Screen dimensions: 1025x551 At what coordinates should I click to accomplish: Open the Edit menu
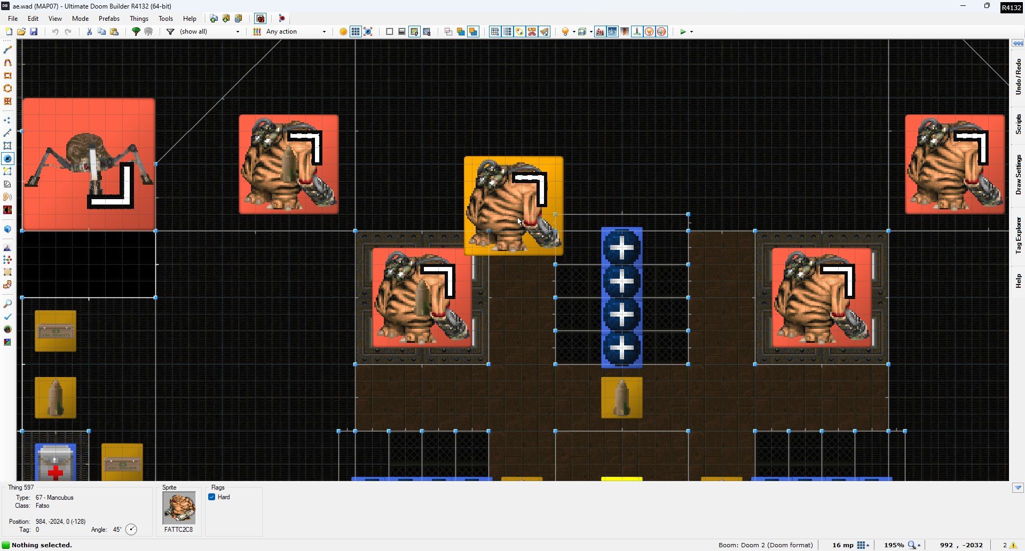[x=33, y=18]
